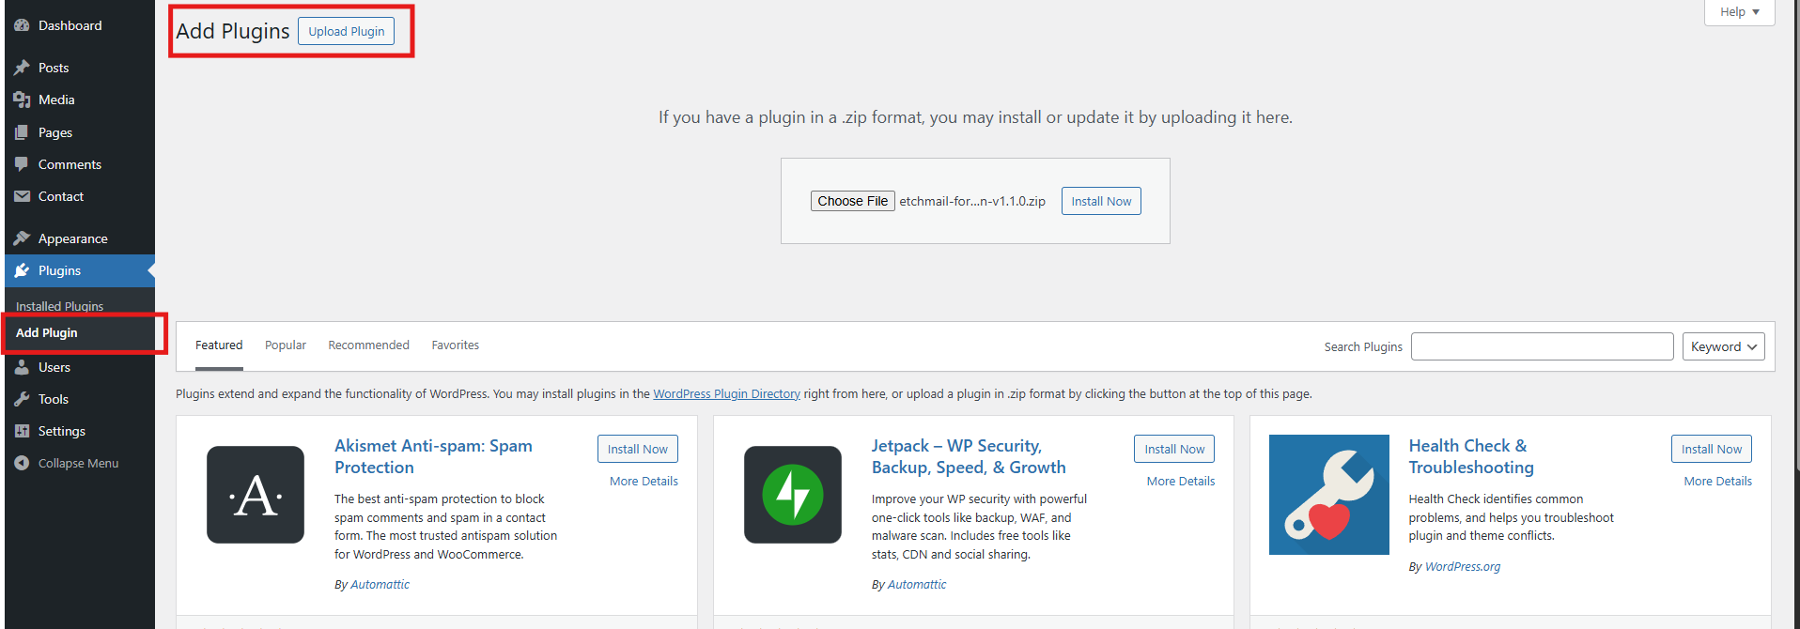Viewport: 1800px width, 629px height.
Task: Click the Akismet plugin logo
Action: [x=256, y=495]
